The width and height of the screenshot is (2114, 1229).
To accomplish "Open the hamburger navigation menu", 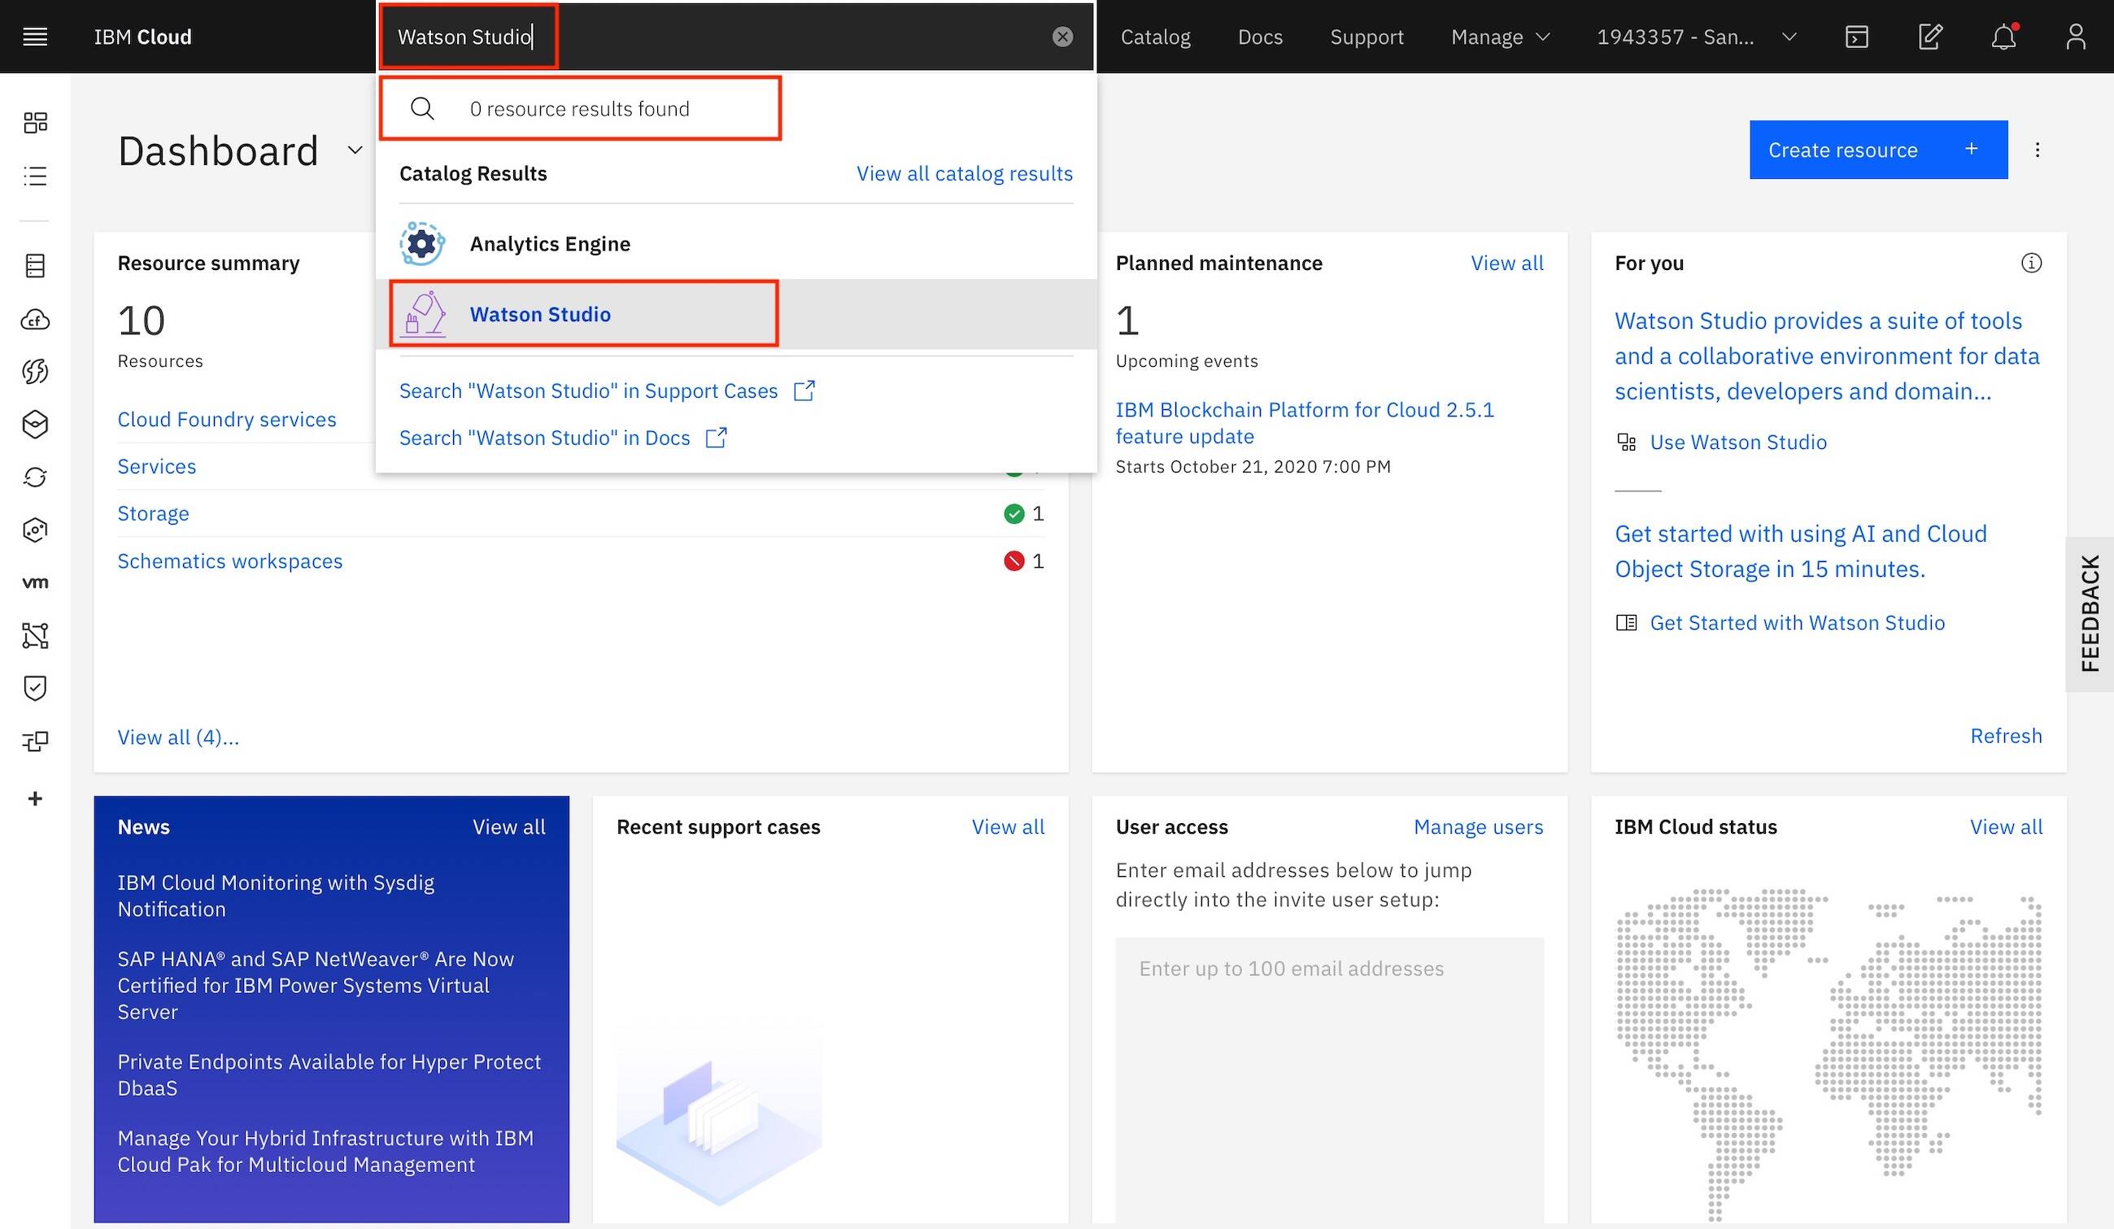I will pos(34,37).
